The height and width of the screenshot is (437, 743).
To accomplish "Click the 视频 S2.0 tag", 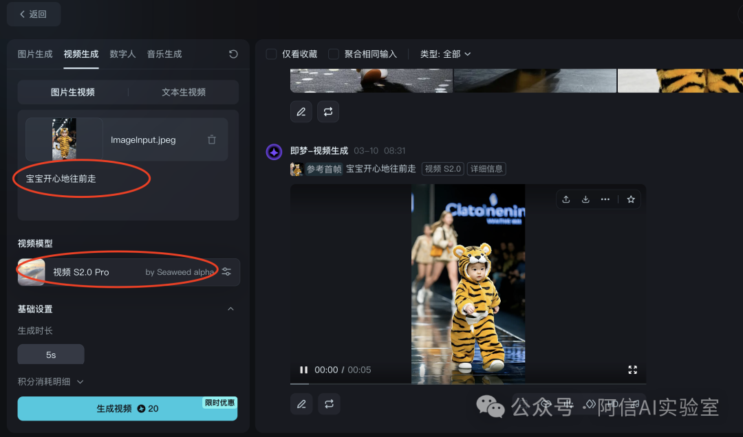I will pyautogui.click(x=442, y=169).
